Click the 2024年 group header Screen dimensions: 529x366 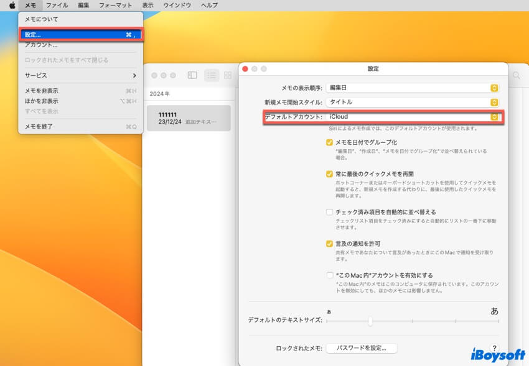click(x=159, y=94)
